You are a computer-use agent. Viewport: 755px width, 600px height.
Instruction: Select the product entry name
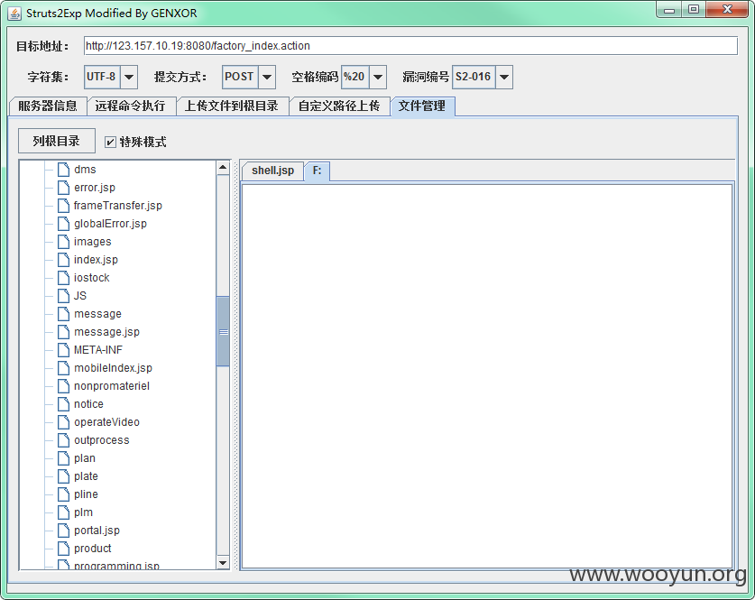click(x=92, y=549)
